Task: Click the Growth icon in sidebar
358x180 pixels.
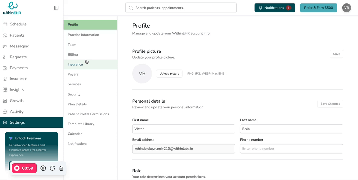Action: pos(5,101)
